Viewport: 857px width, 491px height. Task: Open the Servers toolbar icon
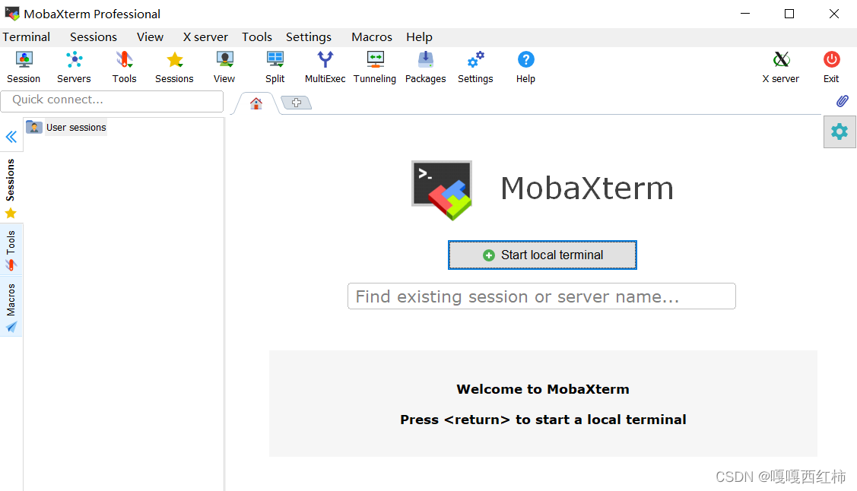tap(74, 67)
